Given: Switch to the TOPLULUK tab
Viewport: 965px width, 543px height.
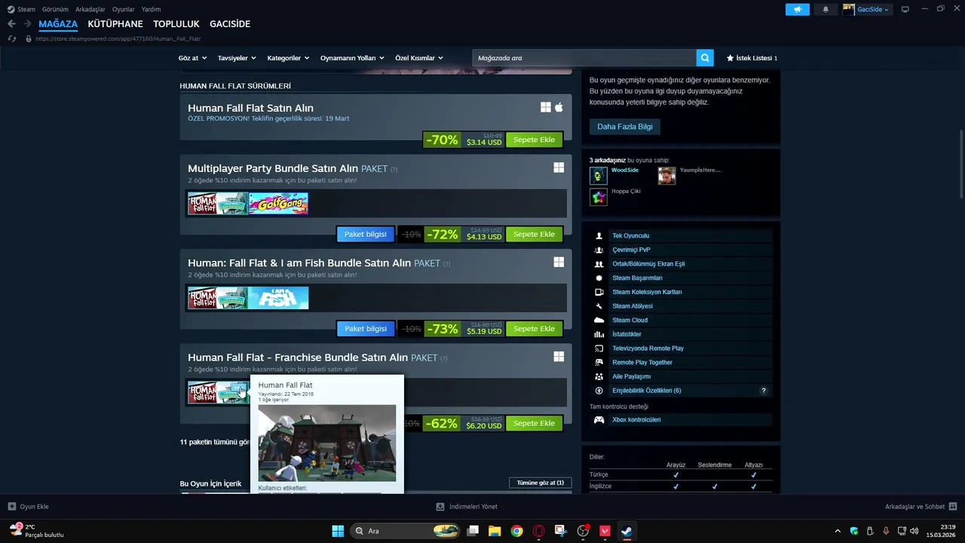Looking at the screenshot, I should [x=176, y=24].
